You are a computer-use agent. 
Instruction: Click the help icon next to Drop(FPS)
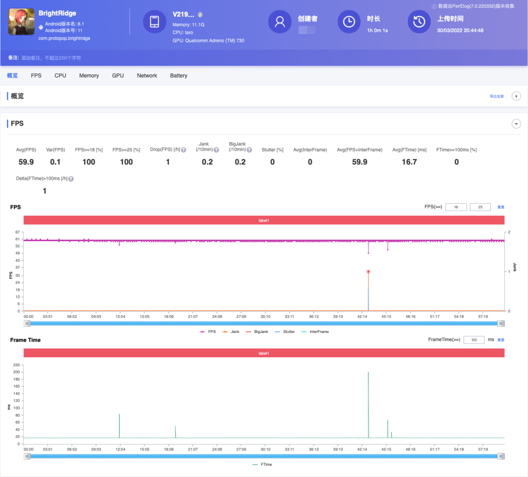tap(183, 150)
